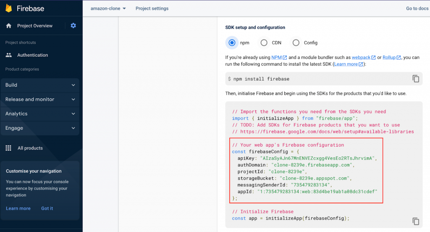Click the Customise your navigation heading
The image size is (430, 232).
pyautogui.click(x=34, y=171)
